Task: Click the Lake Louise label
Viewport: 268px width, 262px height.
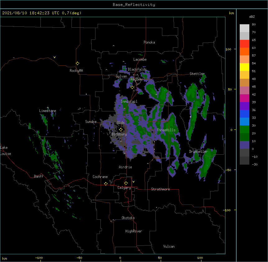Action: (6, 151)
